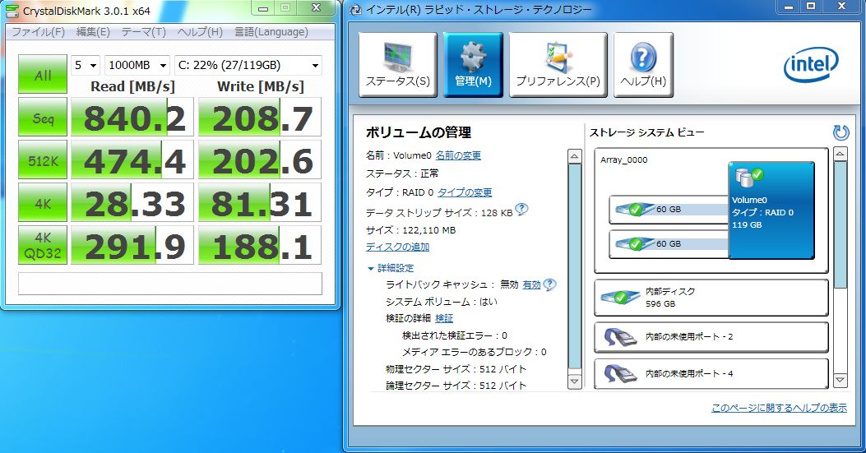Open the test size dropdown showing 1000MB
The image size is (866, 453).
point(137,65)
